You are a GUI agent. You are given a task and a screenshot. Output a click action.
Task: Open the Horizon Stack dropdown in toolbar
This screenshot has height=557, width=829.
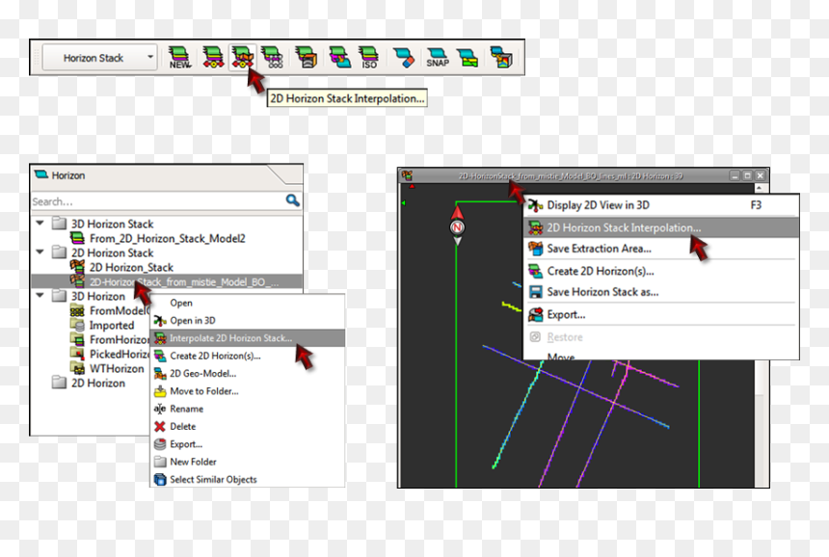99,57
